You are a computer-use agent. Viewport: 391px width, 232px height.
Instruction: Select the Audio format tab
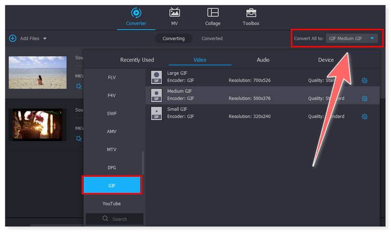(263, 60)
